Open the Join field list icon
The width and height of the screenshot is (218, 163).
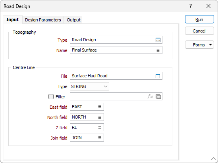point(100,138)
